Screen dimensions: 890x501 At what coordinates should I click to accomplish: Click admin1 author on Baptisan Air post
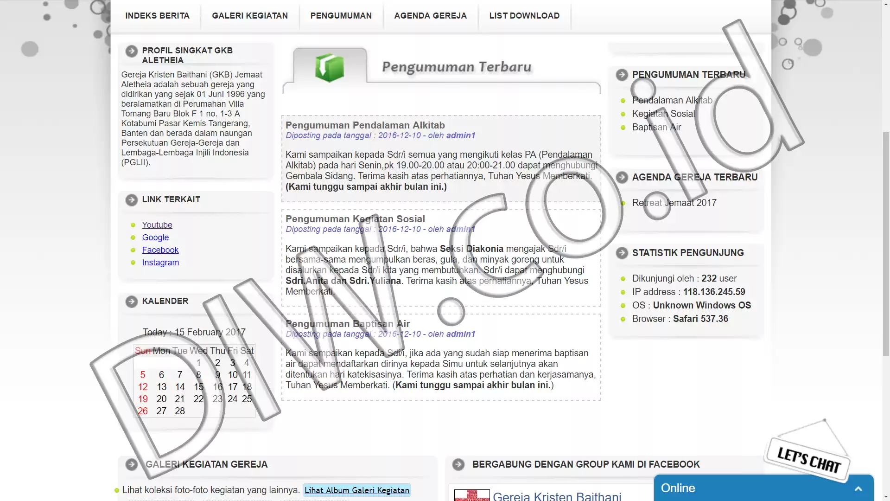[x=461, y=334]
